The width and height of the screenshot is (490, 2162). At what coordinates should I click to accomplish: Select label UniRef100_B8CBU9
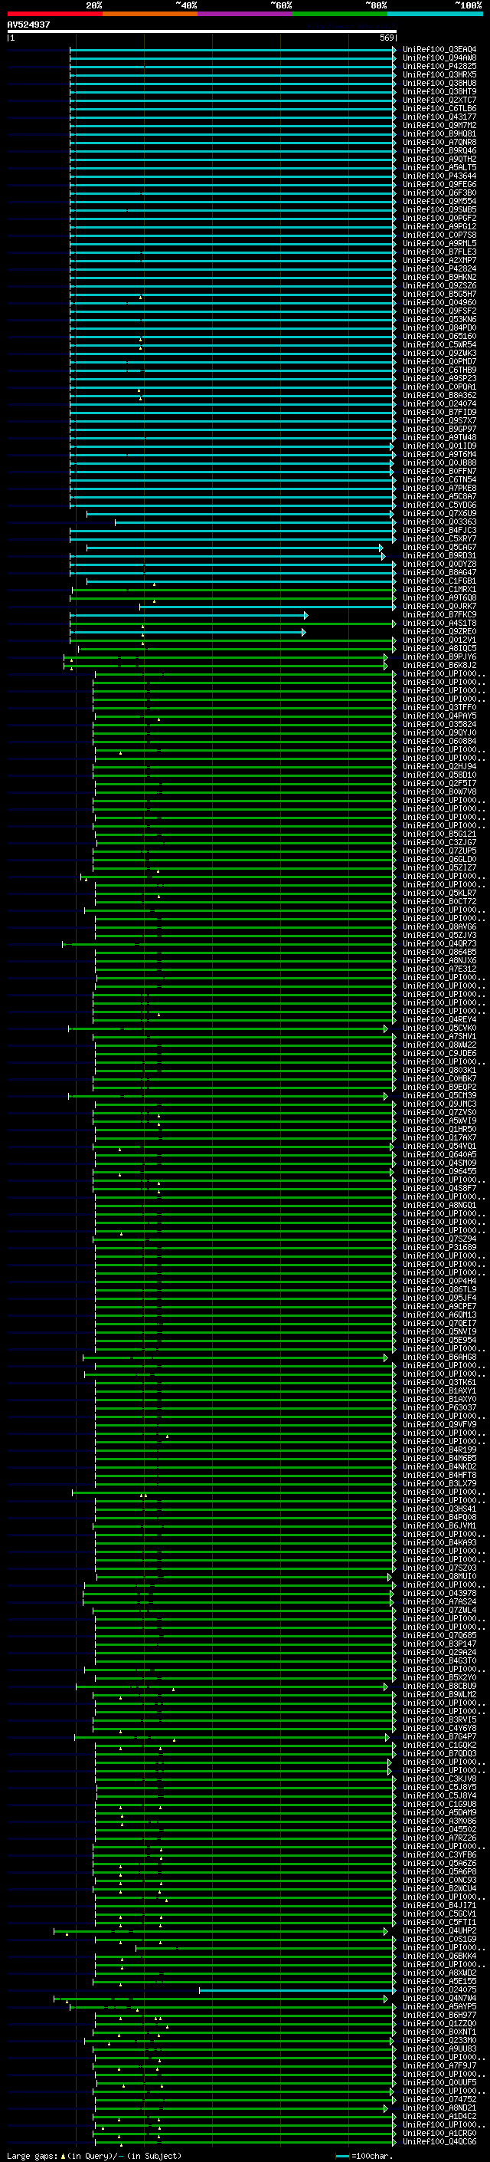click(439, 1686)
